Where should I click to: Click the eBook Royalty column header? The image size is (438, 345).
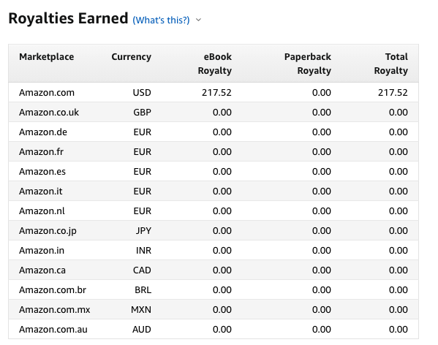point(214,64)
